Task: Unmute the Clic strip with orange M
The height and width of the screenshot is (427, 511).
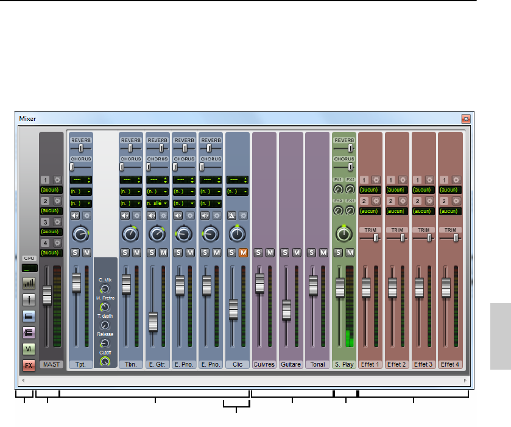Action: pyautogui.click(x=244, y=253)
